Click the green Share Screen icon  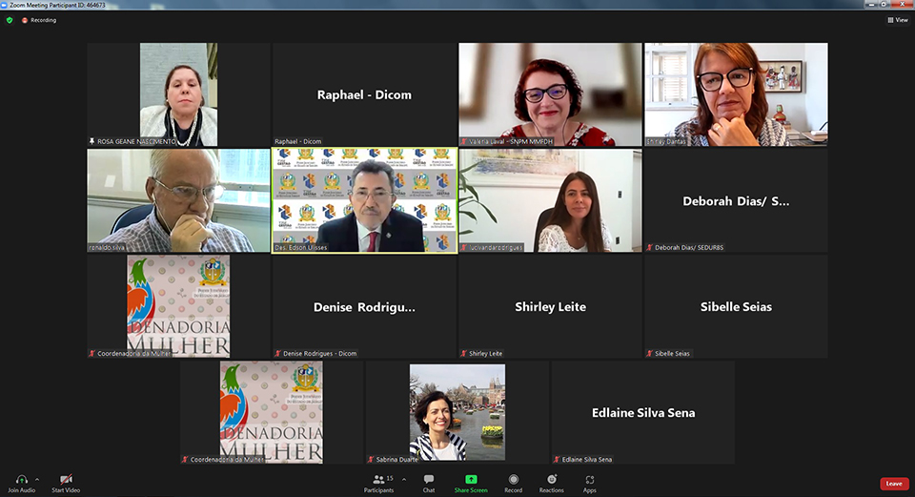coord(471,479)
